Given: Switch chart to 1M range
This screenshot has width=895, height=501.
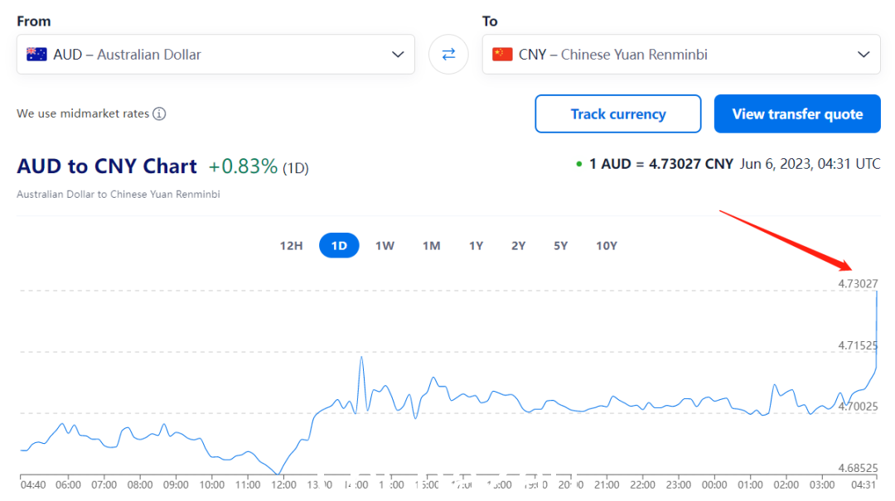Looking at the screenshot, I should [x=432, y=246].
